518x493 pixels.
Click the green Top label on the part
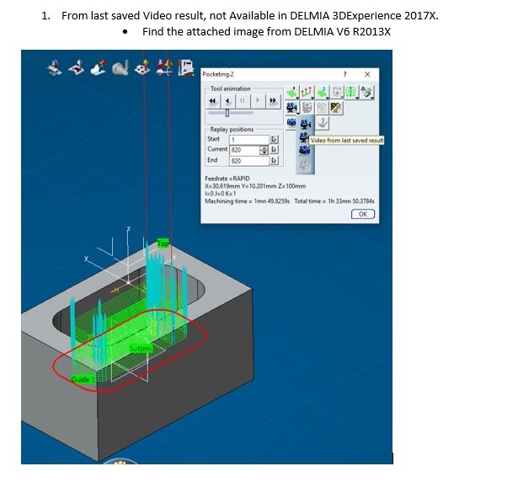click(x=163, y=244)
